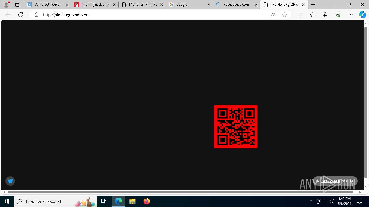
Task: Click the scroll up arrow
Action: (366, 23)
